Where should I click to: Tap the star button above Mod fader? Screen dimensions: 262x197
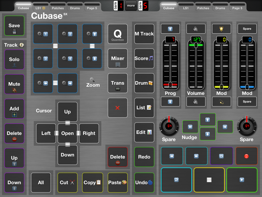[x=221, y=29]
